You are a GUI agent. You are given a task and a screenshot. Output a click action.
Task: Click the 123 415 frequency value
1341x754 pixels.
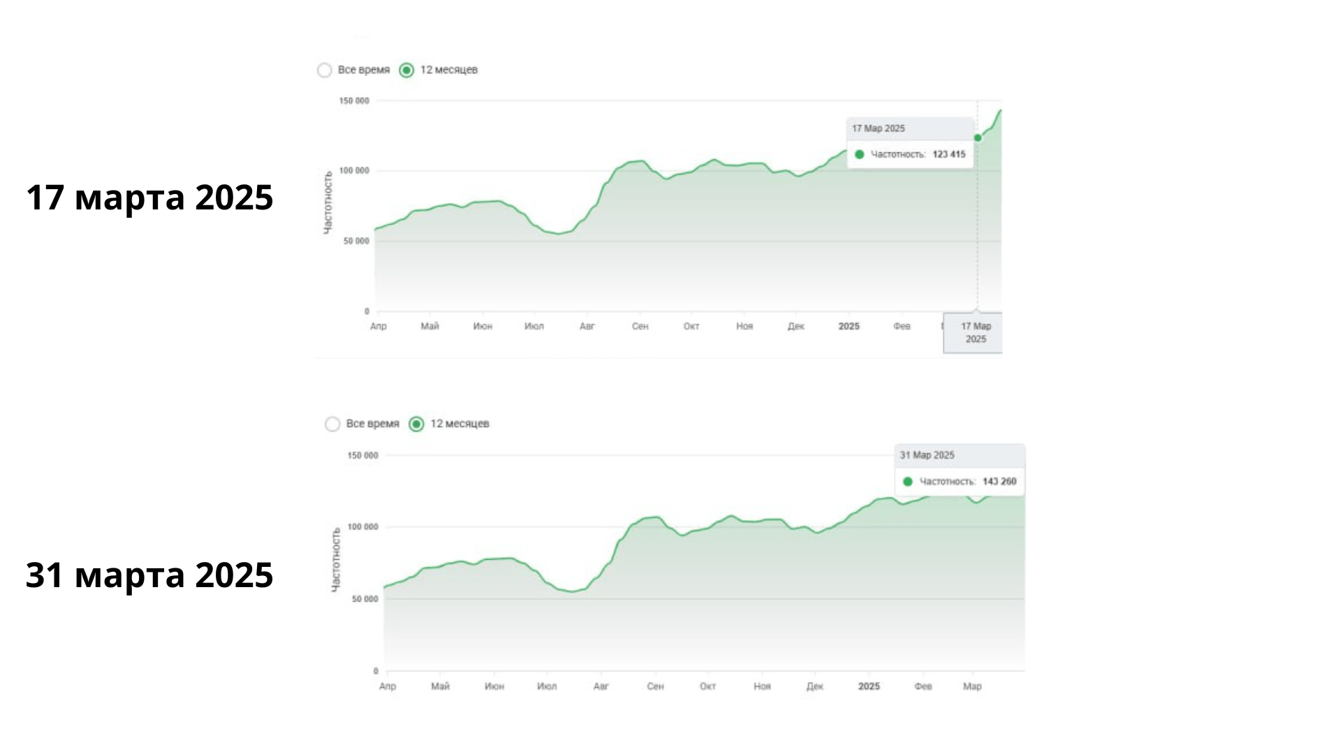point(948,154)
